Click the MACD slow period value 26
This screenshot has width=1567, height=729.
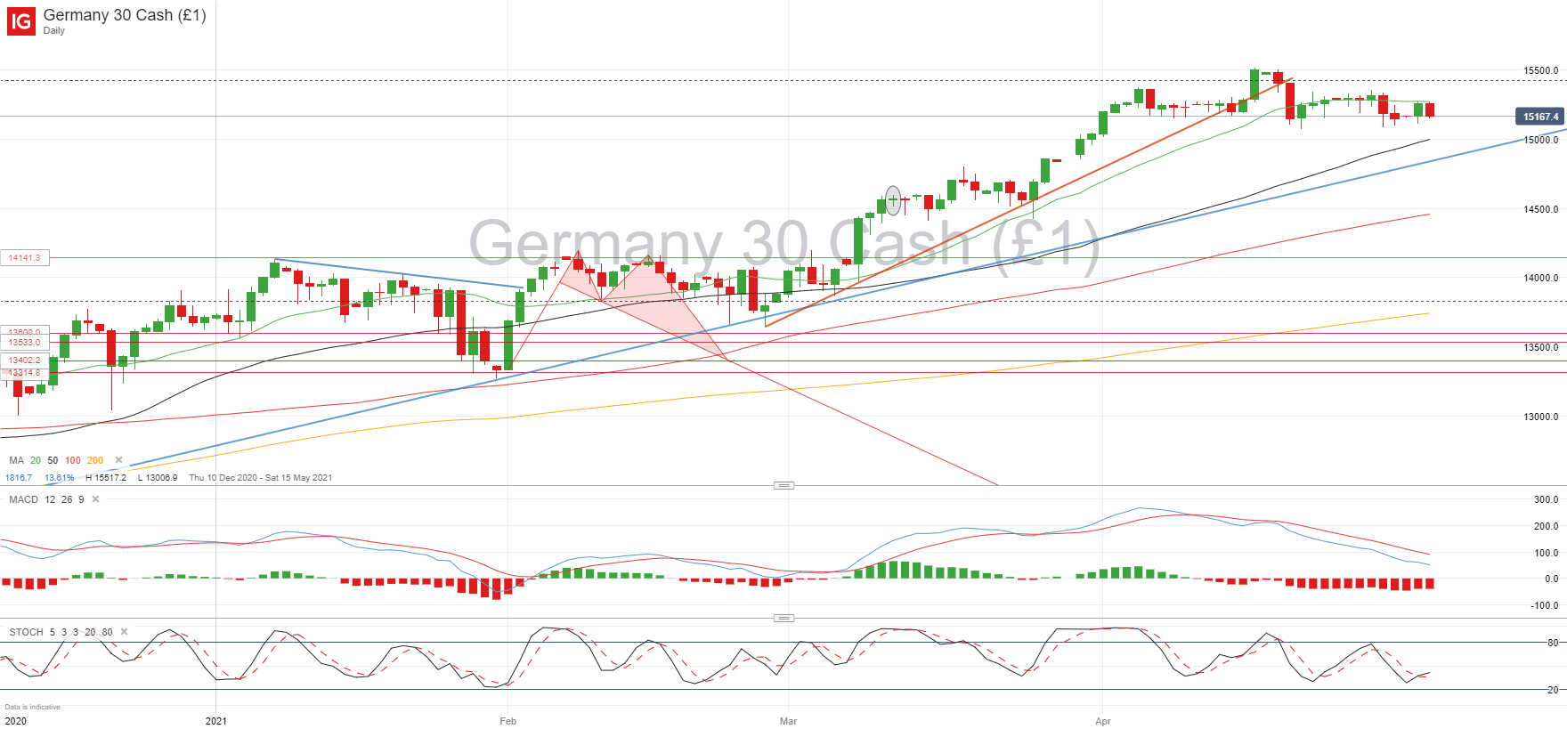(x=67, y=499)
